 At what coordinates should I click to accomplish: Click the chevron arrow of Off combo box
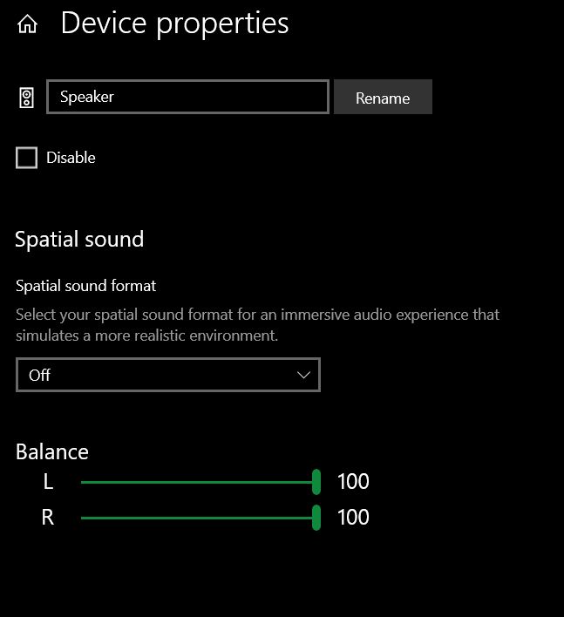click(303, 375)
